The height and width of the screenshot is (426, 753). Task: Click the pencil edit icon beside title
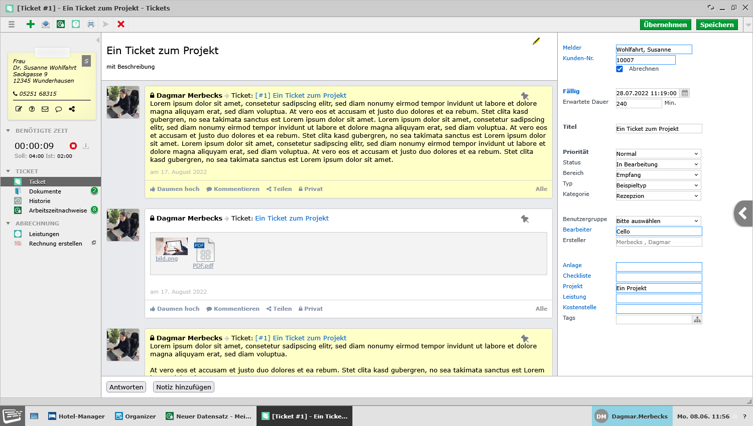[536, 41]
